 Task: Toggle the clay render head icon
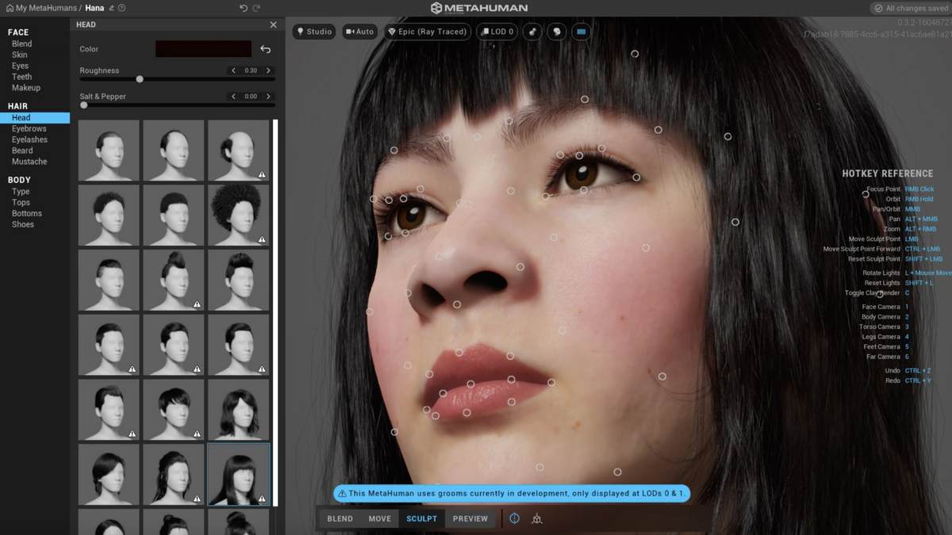click(x=557, y=32)
